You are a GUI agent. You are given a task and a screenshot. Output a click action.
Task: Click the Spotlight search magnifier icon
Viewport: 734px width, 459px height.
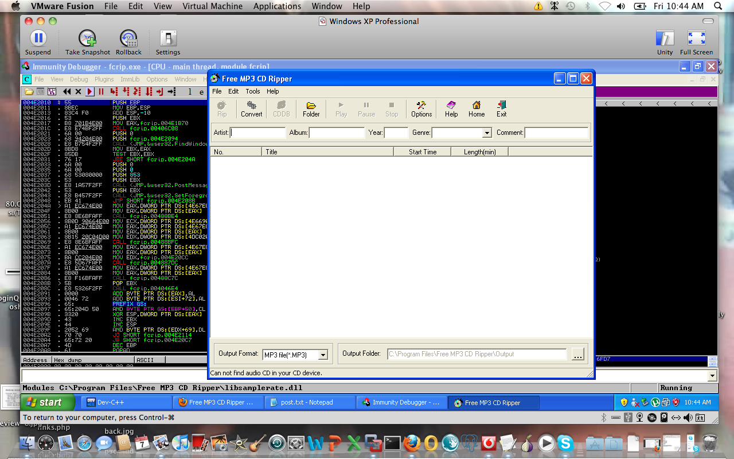coord(719,6)
